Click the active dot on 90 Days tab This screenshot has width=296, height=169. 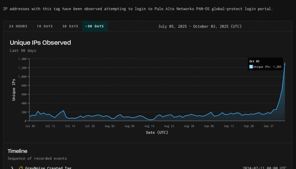86,26
